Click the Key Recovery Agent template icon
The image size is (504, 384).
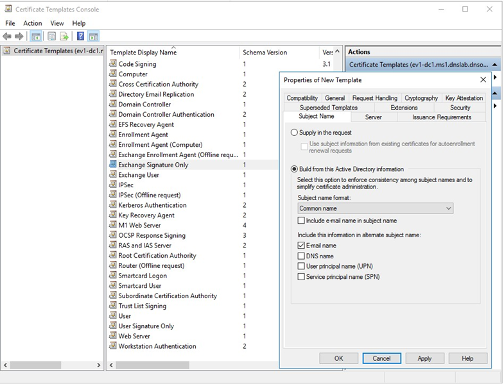(x=113, y=215)
